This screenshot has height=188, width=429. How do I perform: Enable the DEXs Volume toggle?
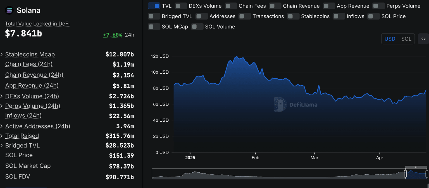(181, 6)
